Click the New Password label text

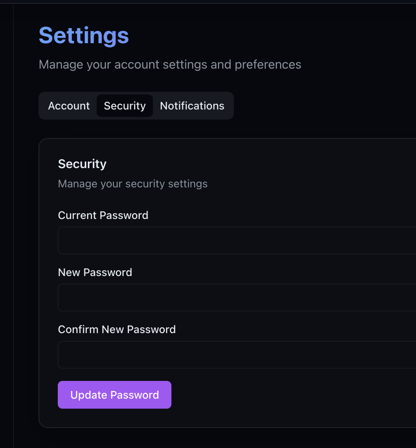click(x=95, y=272)
